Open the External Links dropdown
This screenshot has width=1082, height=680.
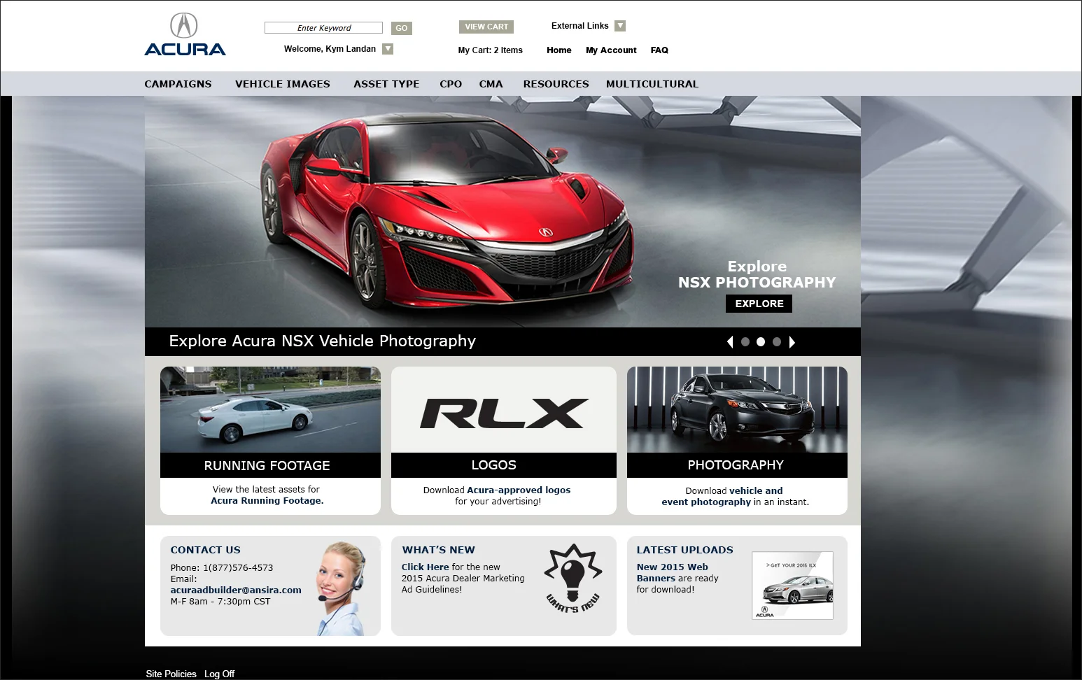pyautogui.click(x=620, y=25)
